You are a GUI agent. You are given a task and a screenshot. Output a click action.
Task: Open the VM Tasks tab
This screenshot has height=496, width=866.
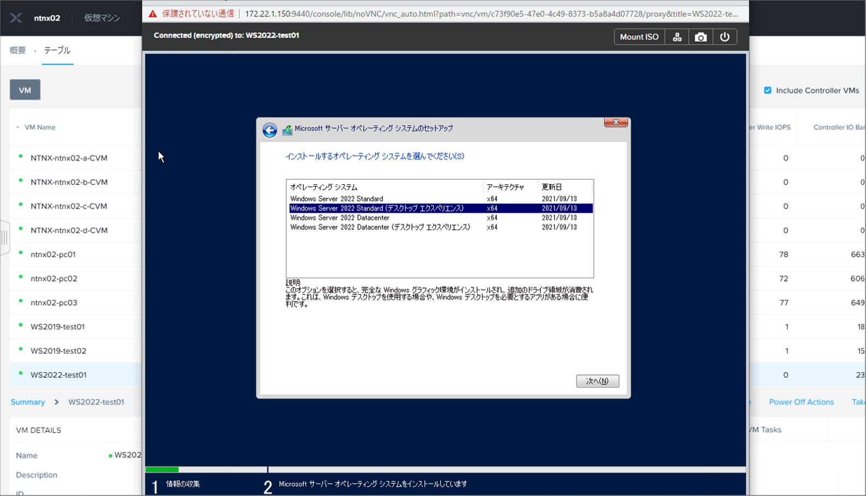(x=766, y=430)
